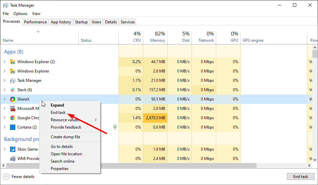
Task: Choose End task from context menu
Action: [58, 113]
